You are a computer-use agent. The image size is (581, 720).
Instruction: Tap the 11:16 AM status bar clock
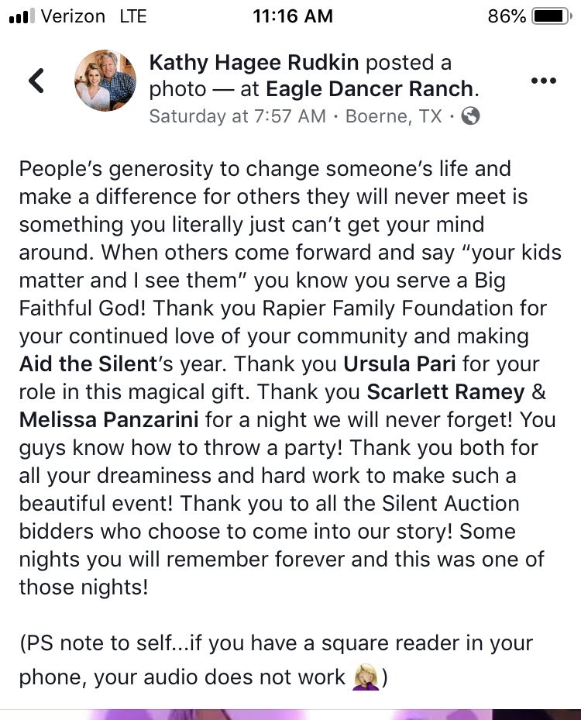click(292, 16)
